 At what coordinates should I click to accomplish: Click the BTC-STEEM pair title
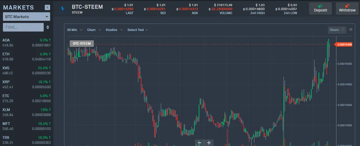[x=87, y=7]
